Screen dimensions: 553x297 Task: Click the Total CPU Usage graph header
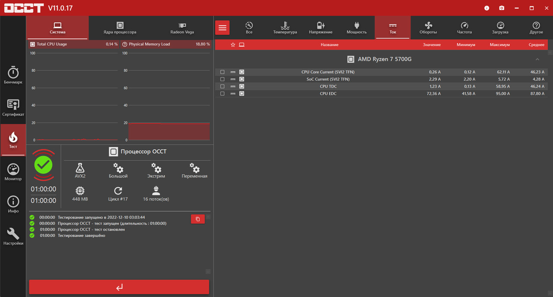73,44
